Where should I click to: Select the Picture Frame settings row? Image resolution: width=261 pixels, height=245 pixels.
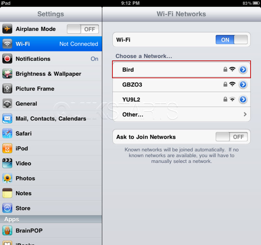[51, 89]
